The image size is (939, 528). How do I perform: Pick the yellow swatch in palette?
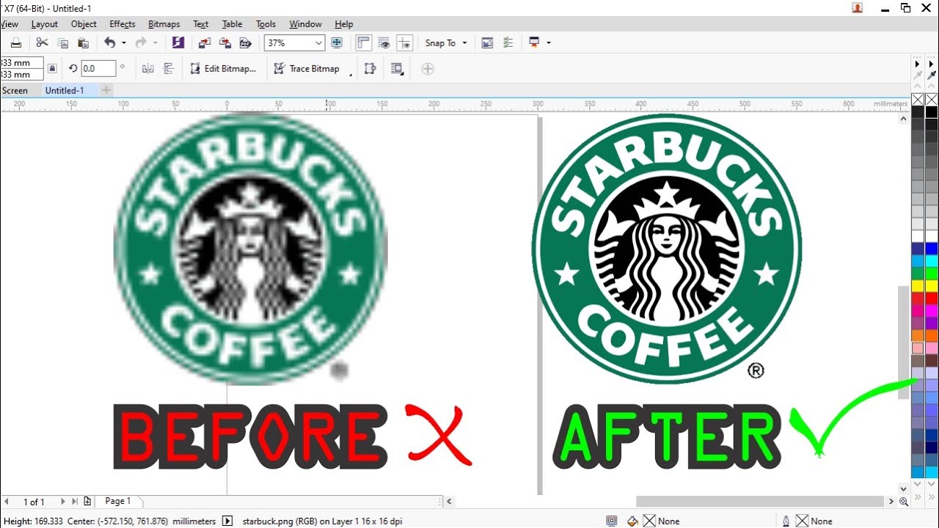click(932, 286)
